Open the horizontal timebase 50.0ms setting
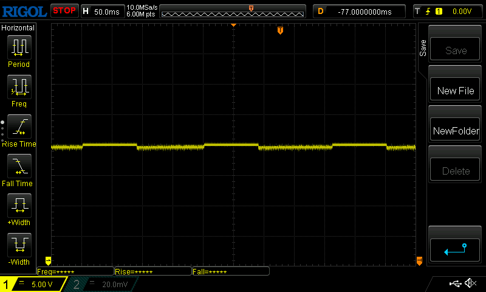Image resolution: width=486 pixels, height=292 pixels. pyautogui.click(x=102, y=11)
